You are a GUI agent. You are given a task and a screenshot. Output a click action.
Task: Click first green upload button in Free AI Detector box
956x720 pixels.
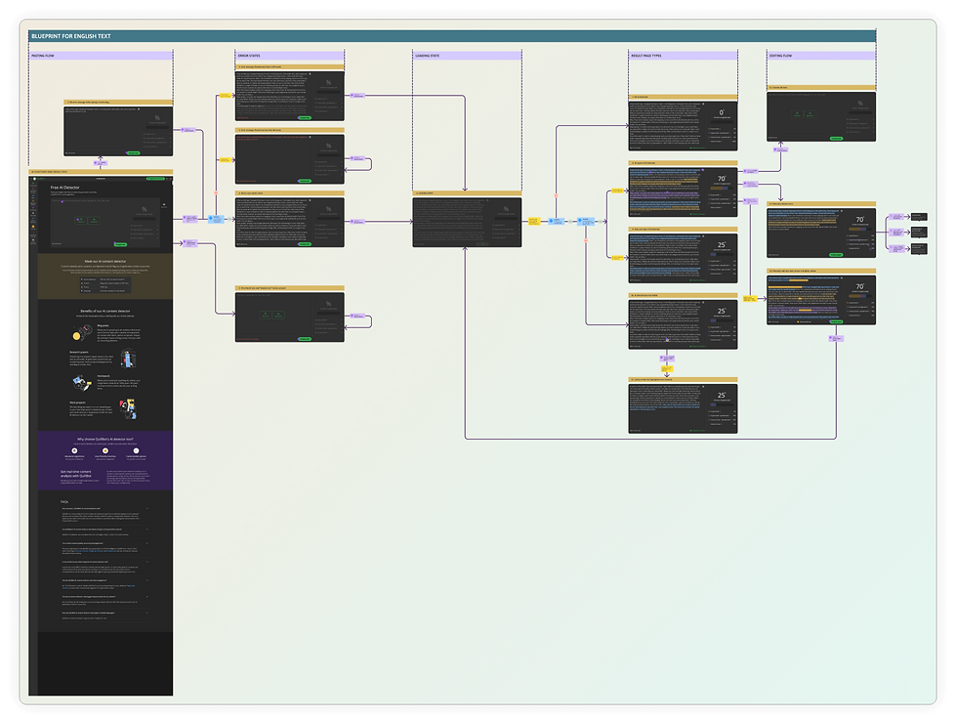point(80,220)
